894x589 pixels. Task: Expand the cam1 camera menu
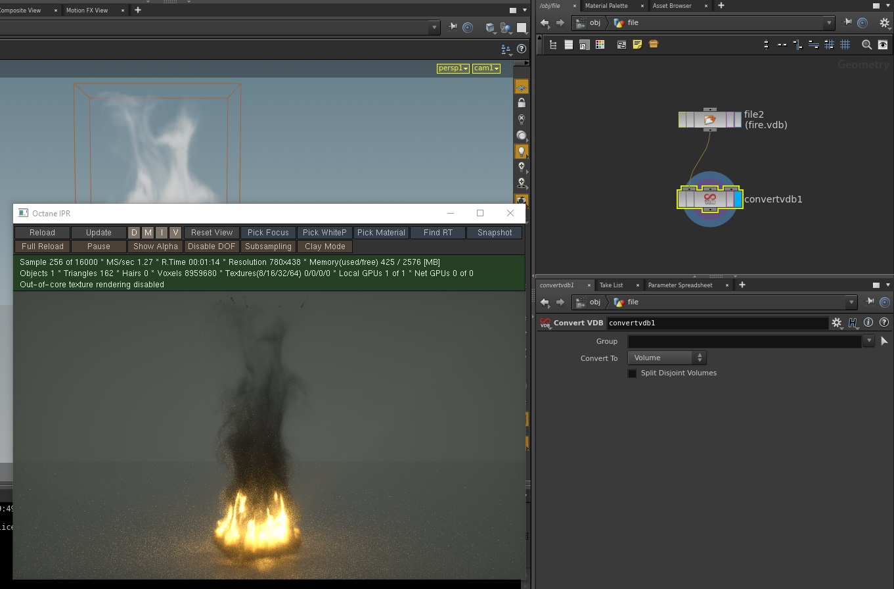click(x=486, y=68)
